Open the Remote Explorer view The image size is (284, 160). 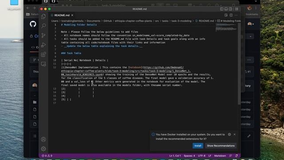[43, 64]
